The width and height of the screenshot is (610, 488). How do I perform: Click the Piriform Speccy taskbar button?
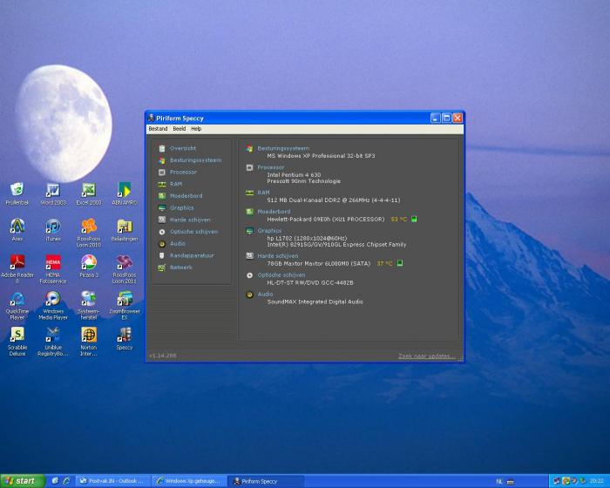click(x=265, y=481)
